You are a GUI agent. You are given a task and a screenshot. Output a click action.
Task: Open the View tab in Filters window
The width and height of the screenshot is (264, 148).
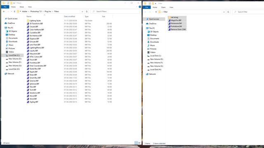(x=30, y=7)
